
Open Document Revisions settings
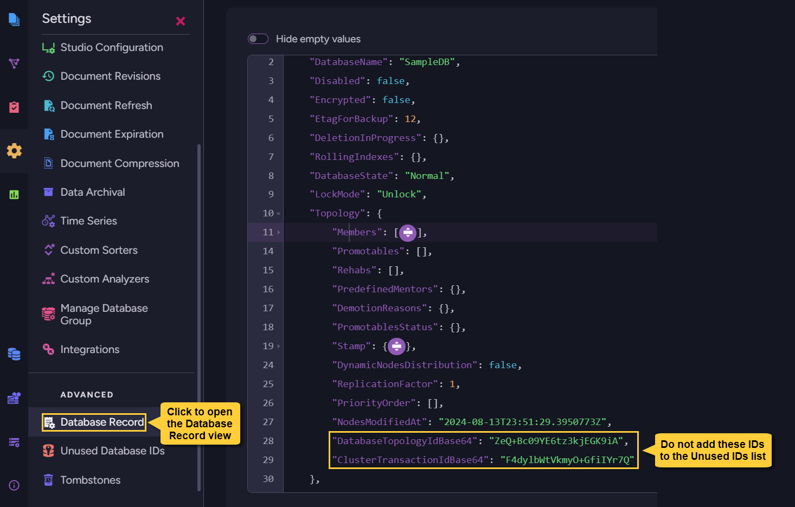[x=112, y=76]
